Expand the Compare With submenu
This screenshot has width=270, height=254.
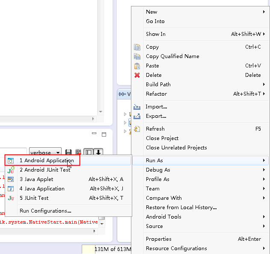[x=264, y=198]
